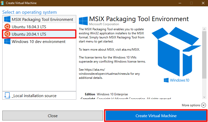Expand the More options chevron
This screenshot has width=208, height=122.
pyautogui.click(x=203, y=105)
